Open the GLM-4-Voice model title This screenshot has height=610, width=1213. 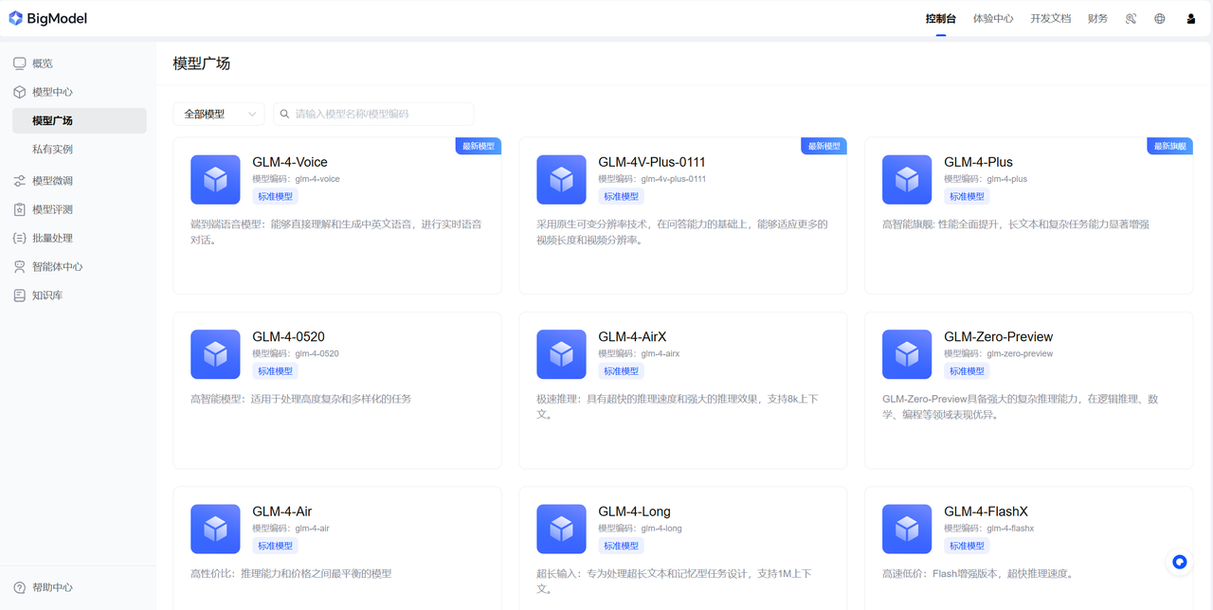coord(290,162)
